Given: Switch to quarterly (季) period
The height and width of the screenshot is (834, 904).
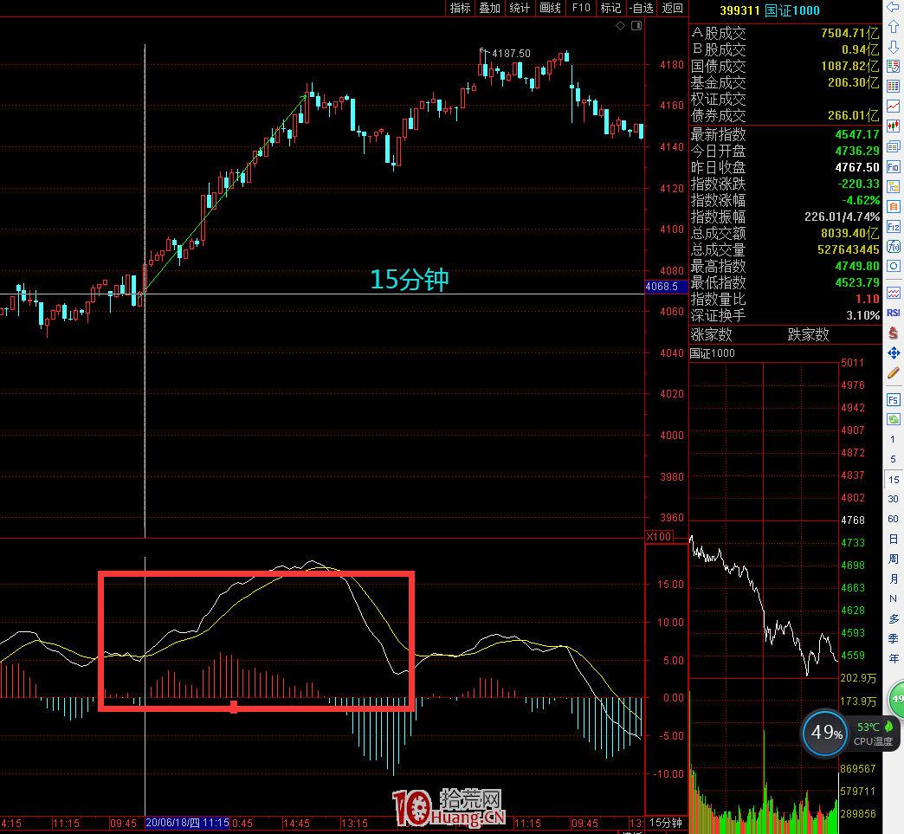Looking at the screenshot, I should point(893,638).
